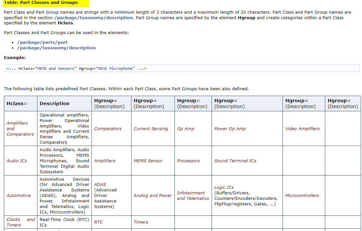Select the Hclass= column header
362x231 pixels.
point(14,103)
